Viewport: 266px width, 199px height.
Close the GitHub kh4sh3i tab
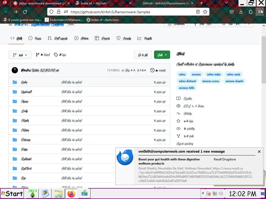192,3
